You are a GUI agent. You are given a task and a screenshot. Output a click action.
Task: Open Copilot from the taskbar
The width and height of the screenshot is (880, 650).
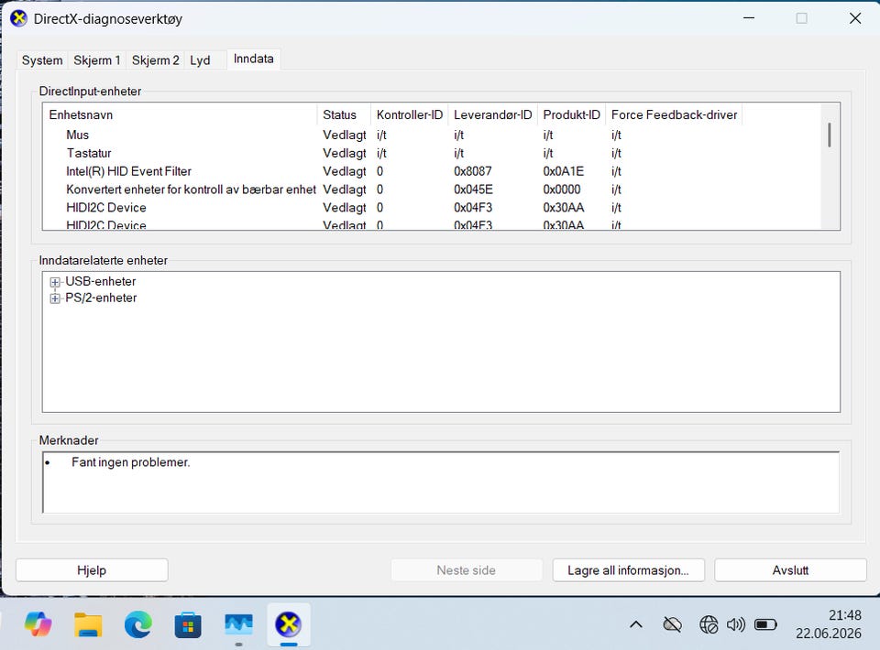pyautogui.click(x=38, y=624)
